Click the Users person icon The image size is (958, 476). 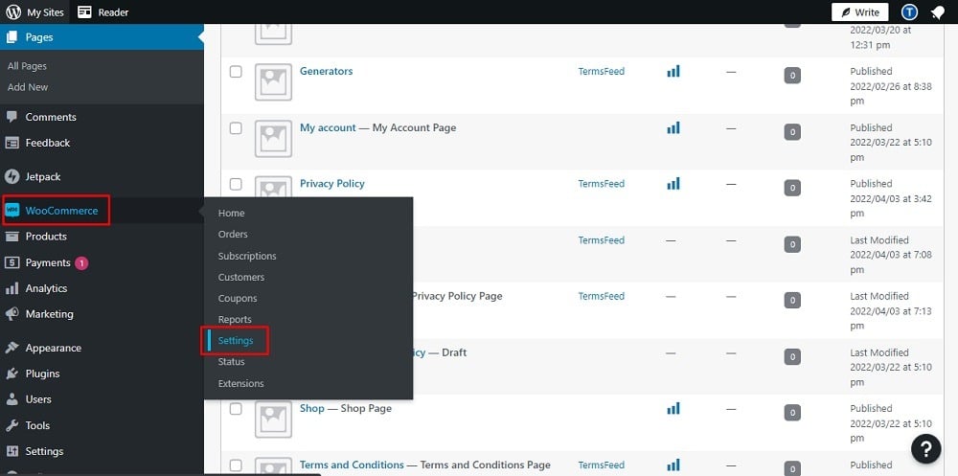coord(11,399)
